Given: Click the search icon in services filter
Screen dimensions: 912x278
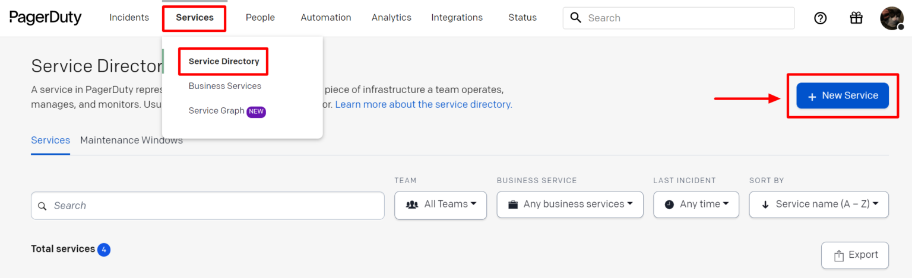Looking at the screenshot, I should [x=42, y=206].
